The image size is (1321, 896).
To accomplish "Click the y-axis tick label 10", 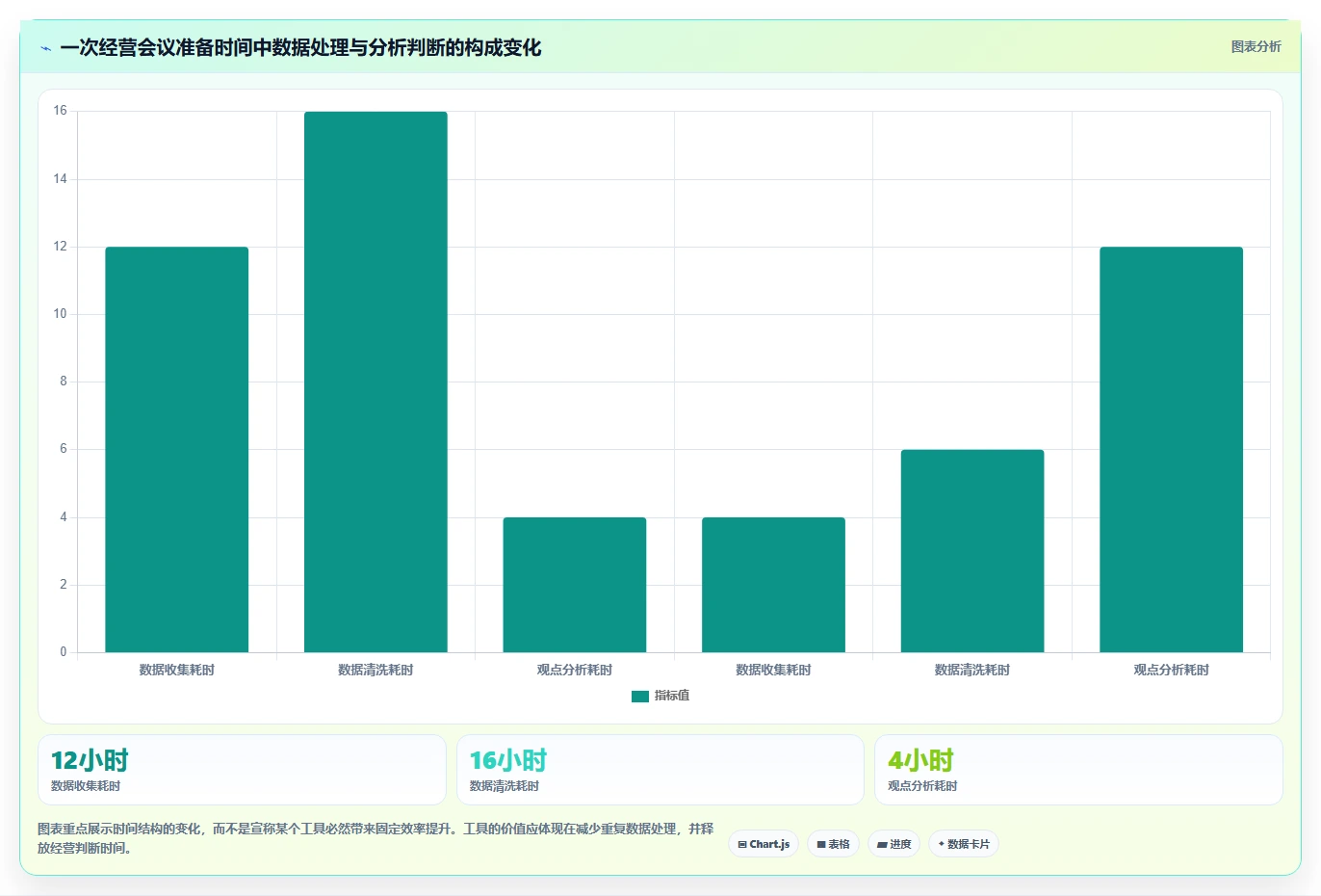I will point(61,314).
